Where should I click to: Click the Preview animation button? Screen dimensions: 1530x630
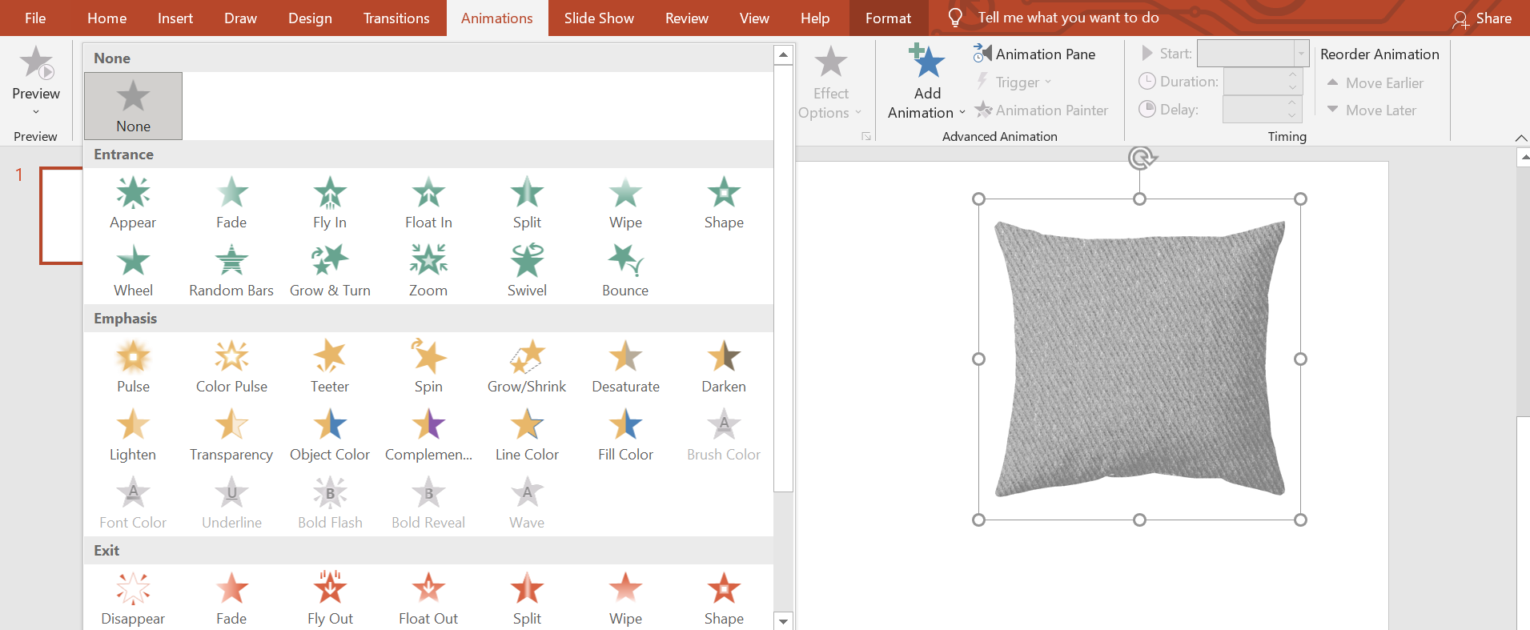[x=36, y=72]
